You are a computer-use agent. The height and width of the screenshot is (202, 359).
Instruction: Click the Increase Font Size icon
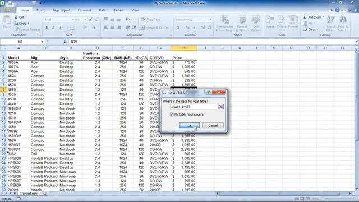(90, 20)
